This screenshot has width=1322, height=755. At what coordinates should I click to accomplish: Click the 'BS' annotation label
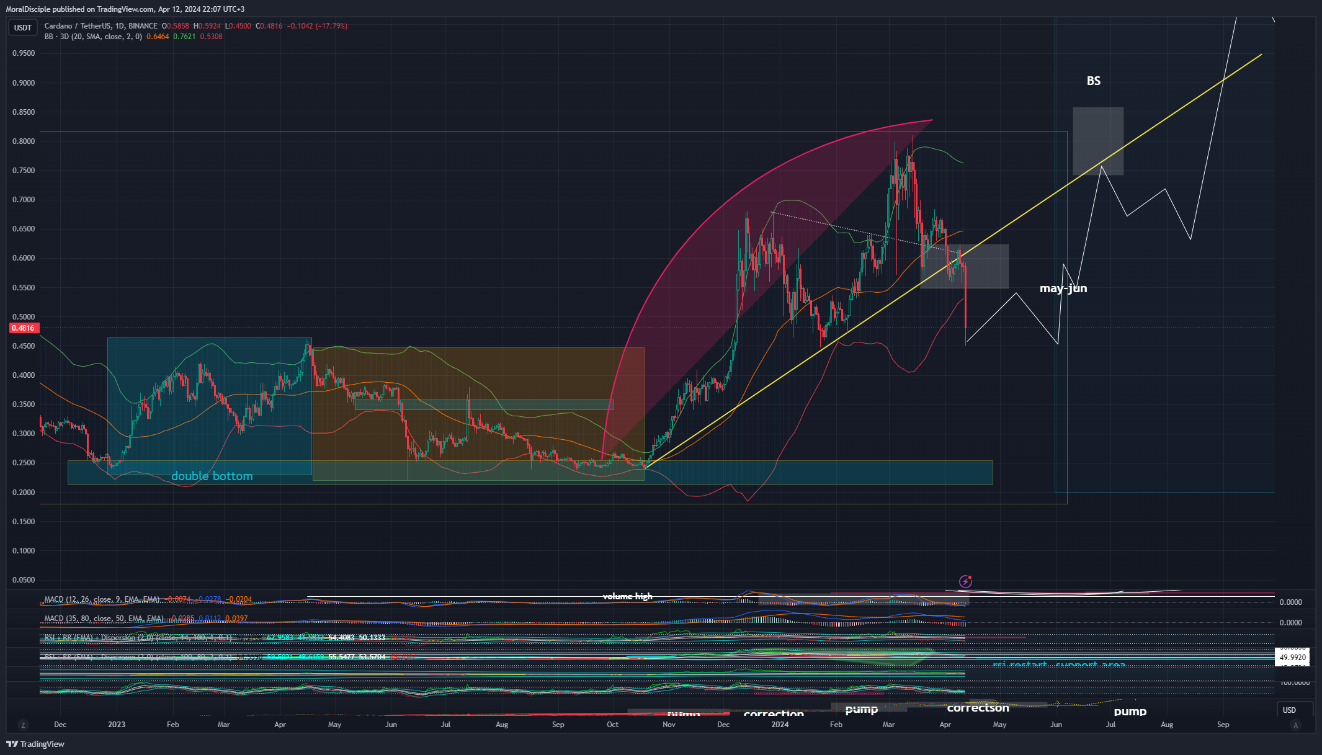click(x=1094, y=81)
